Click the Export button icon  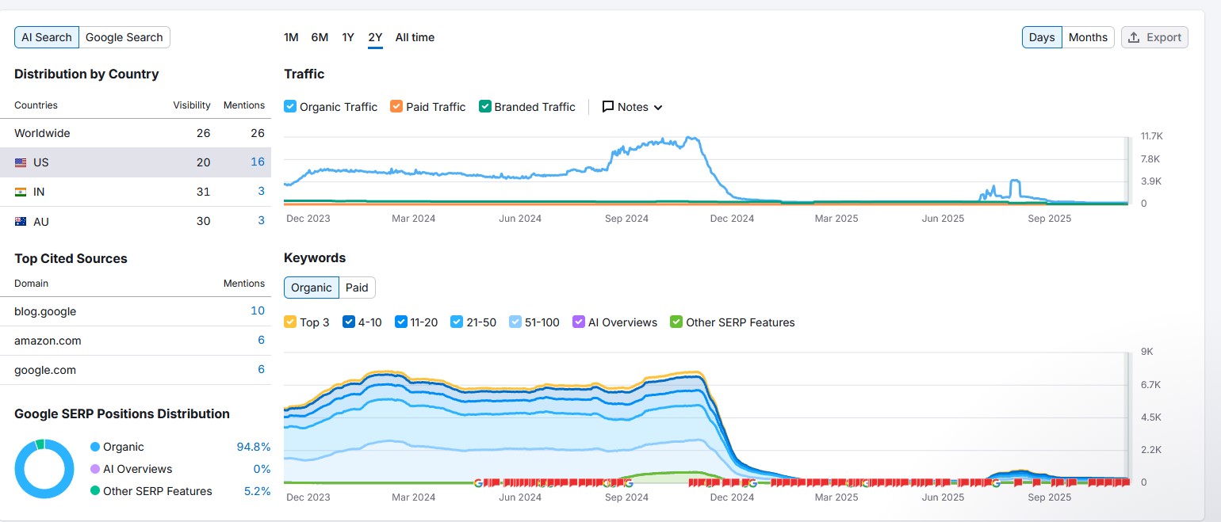click(x=1134, y=37)
